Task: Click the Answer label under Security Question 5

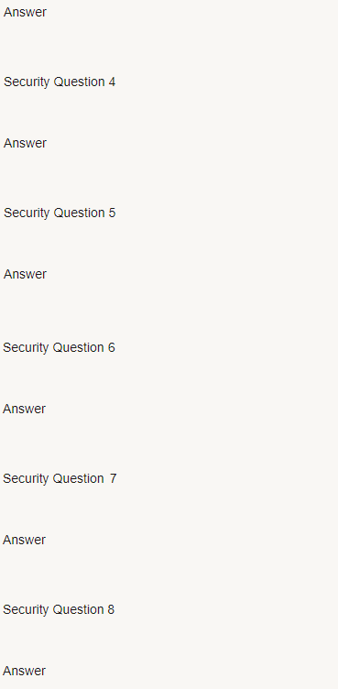Action: click(x=25, y=274)
